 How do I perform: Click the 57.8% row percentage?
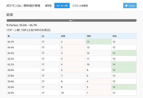(23, 76)
